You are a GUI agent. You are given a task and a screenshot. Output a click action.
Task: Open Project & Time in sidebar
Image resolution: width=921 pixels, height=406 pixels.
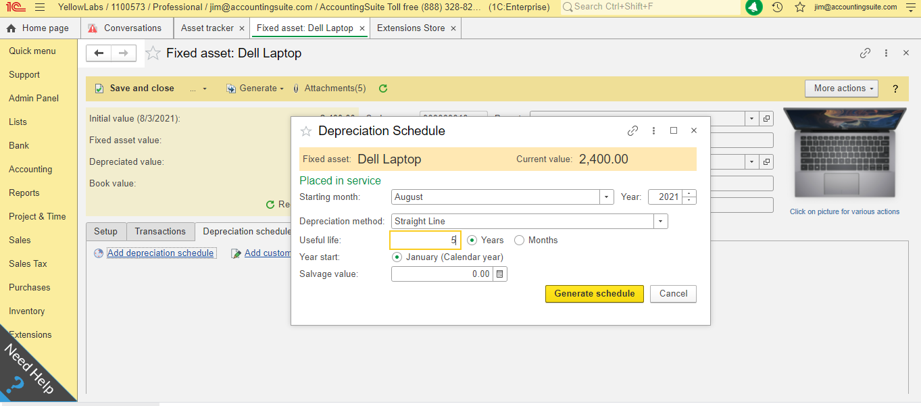37,217
